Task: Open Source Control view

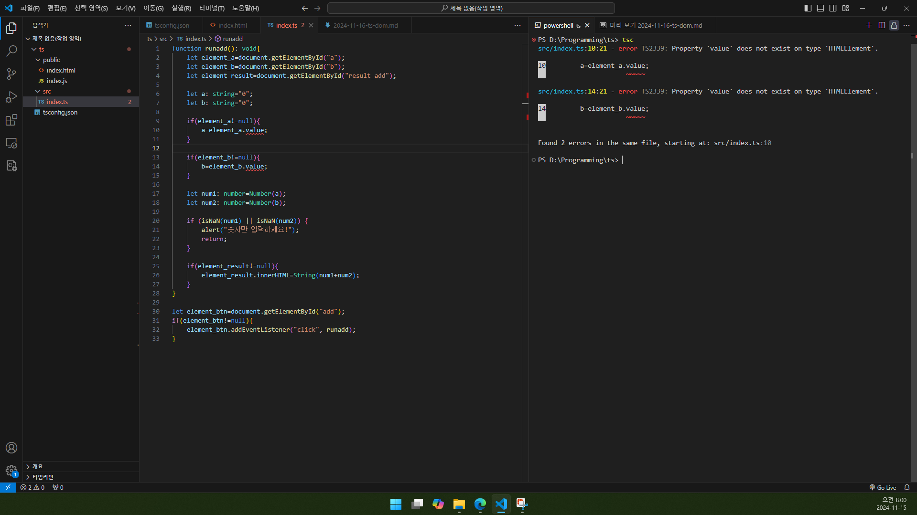Action: pos(11,74)
